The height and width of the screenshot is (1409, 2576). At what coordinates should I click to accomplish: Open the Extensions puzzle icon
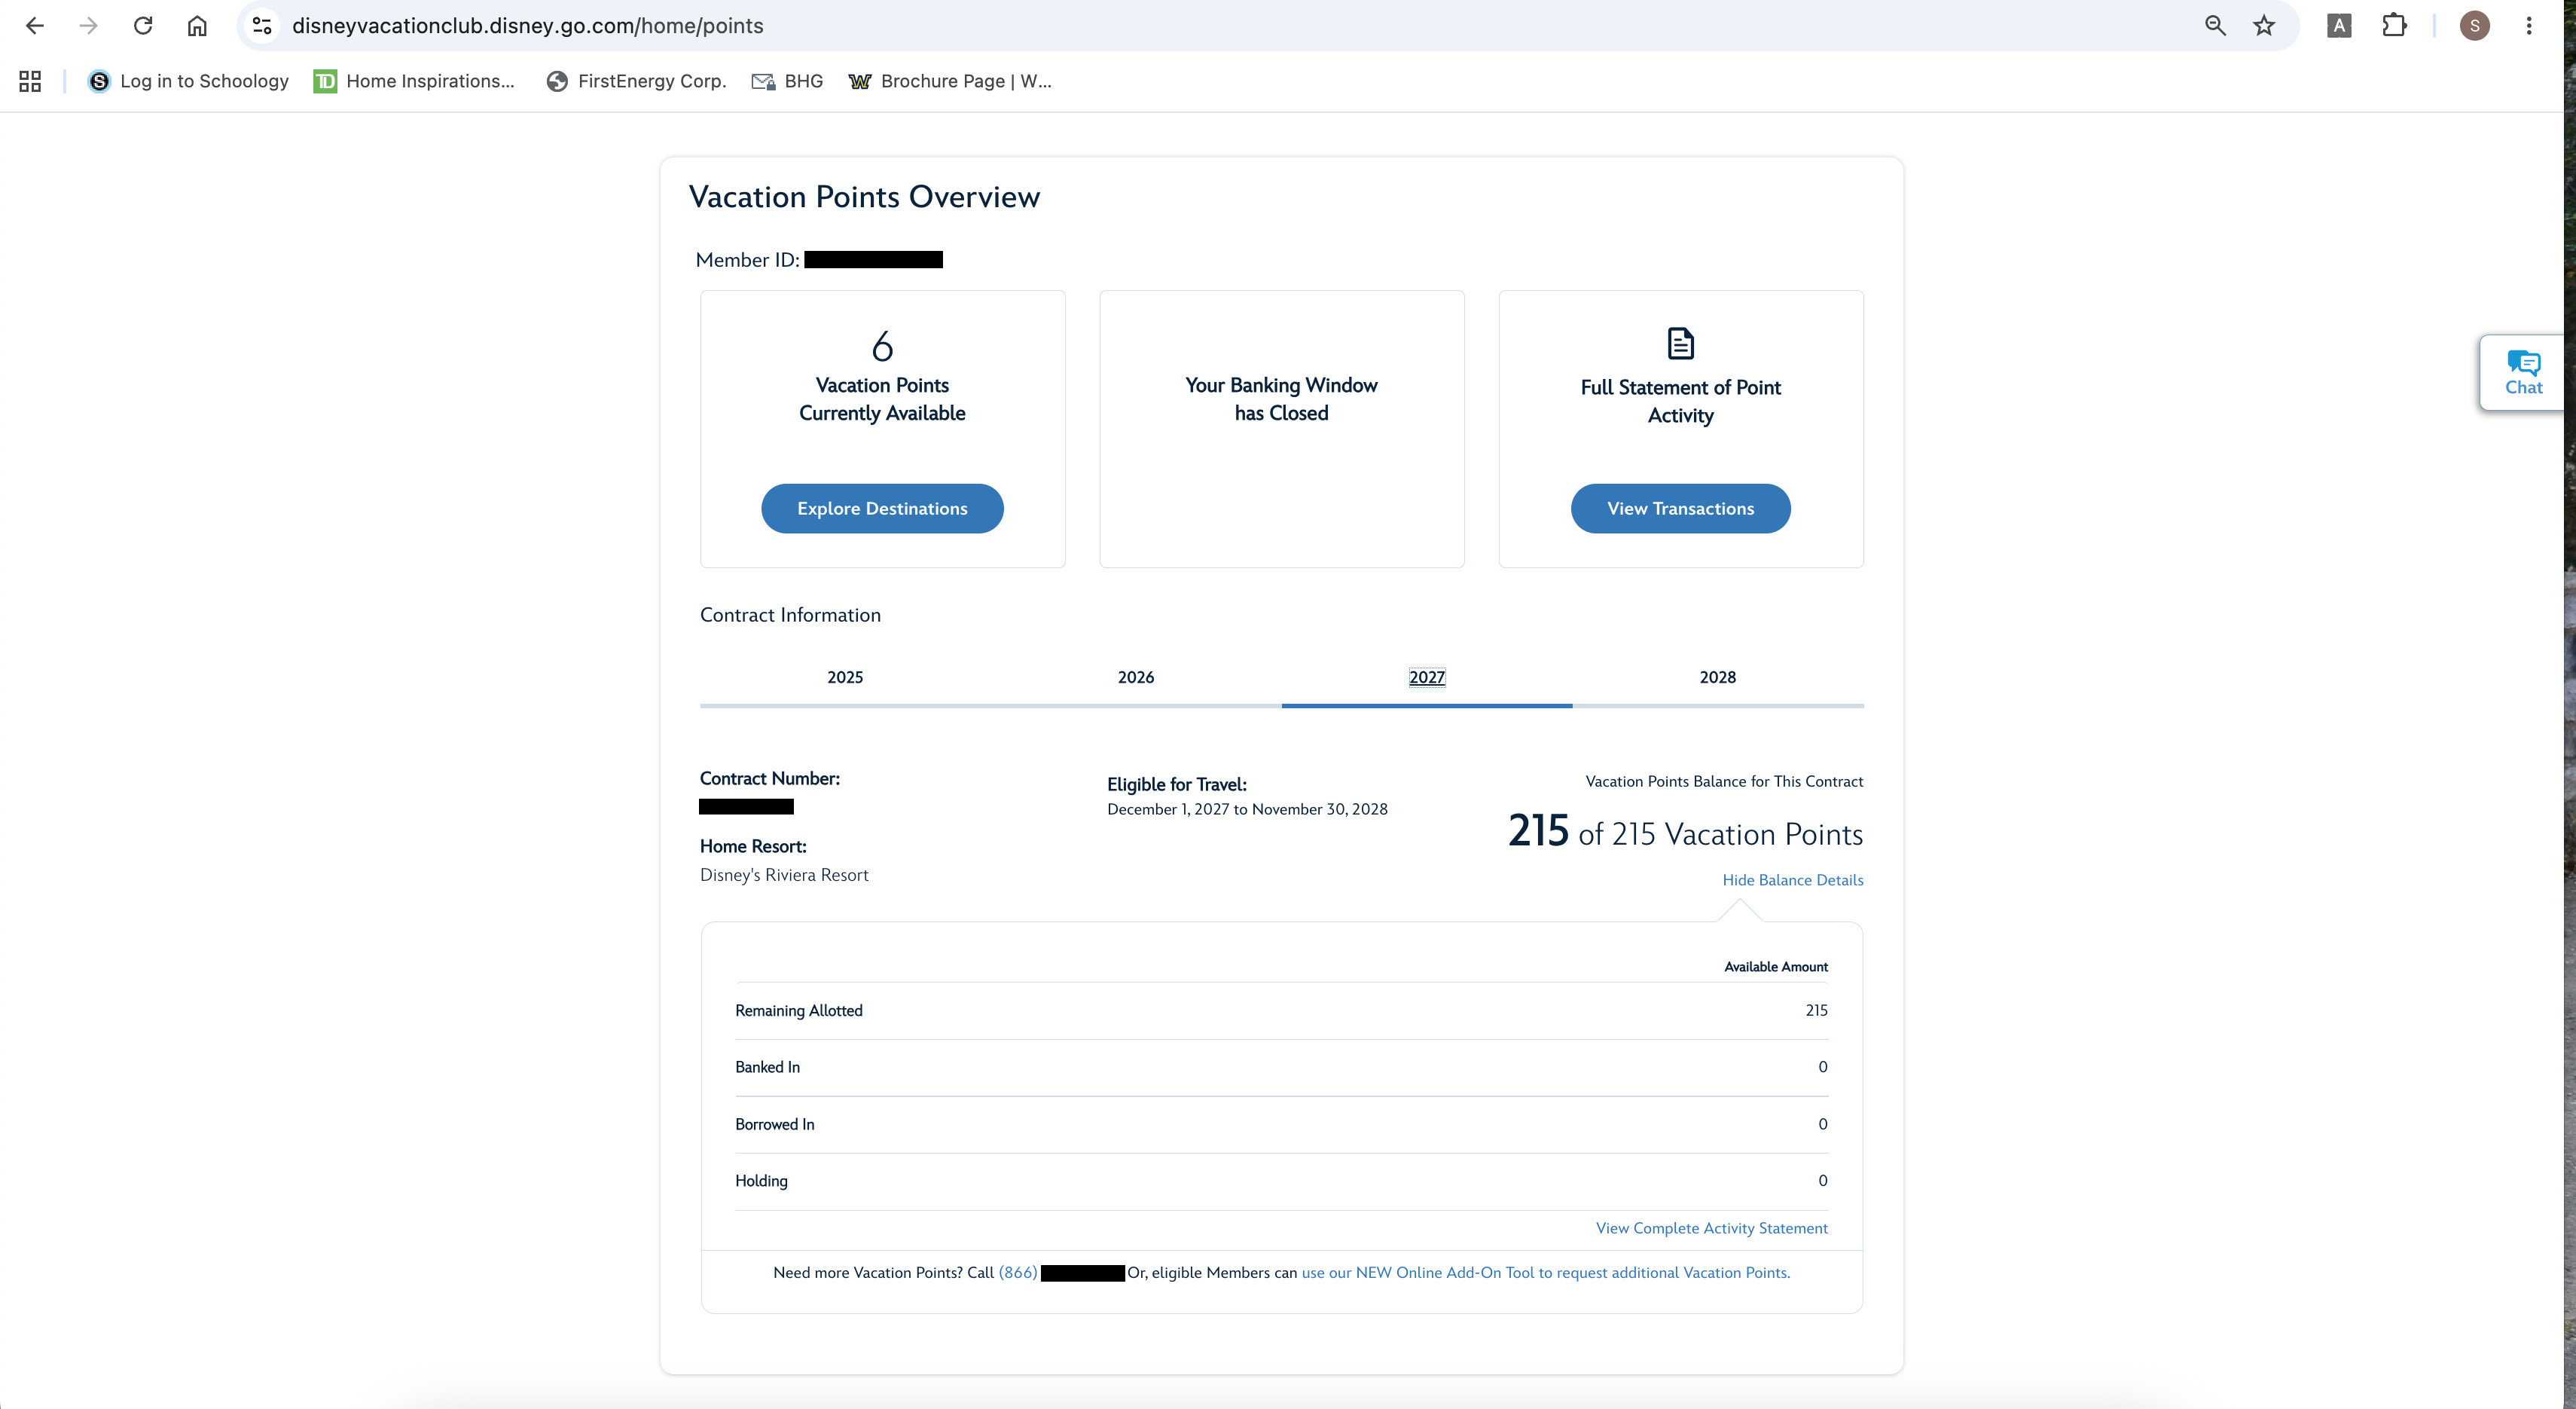pos(2394,26)
